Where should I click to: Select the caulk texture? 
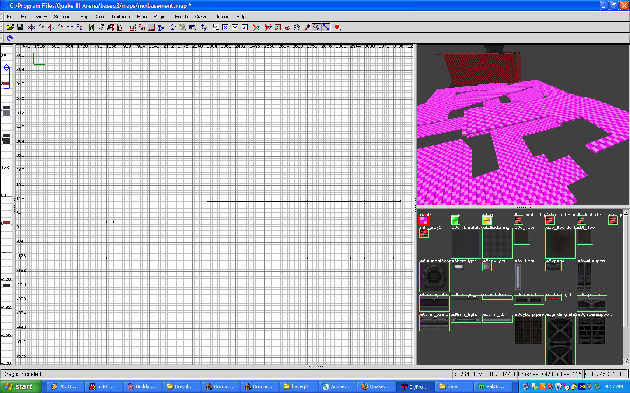[x=424, y=221]
